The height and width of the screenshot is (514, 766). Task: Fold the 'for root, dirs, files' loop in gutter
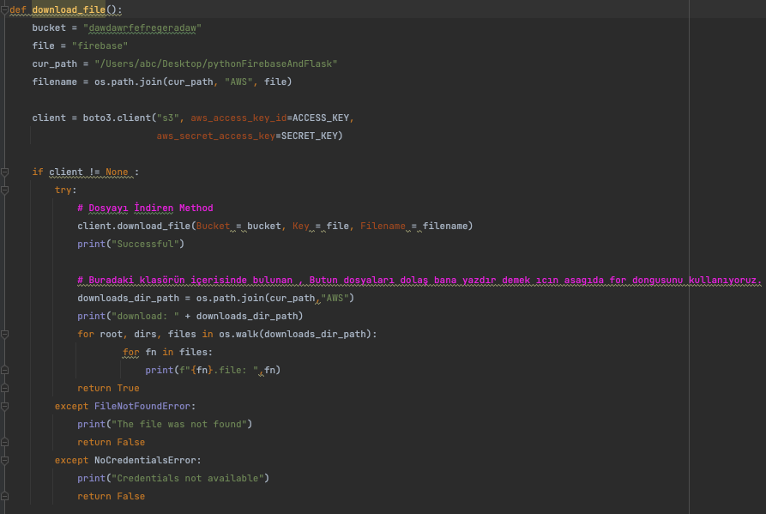click(x=4, y=334)
